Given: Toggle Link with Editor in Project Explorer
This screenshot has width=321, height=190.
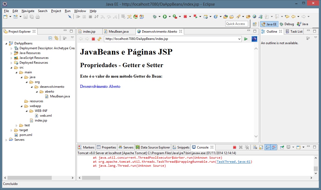Looking at the screenshot, I should coord(56,38).
